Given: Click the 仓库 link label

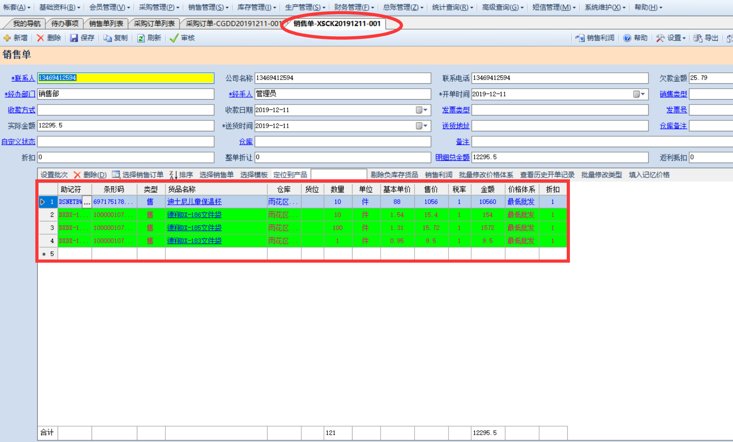Looking at the screenshot, I should pyautogui.click(x=246, y=142).
